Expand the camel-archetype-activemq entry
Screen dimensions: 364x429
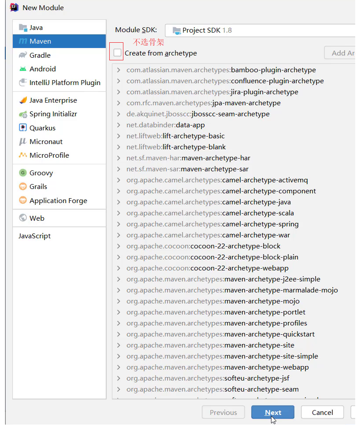tap(119, 180)
